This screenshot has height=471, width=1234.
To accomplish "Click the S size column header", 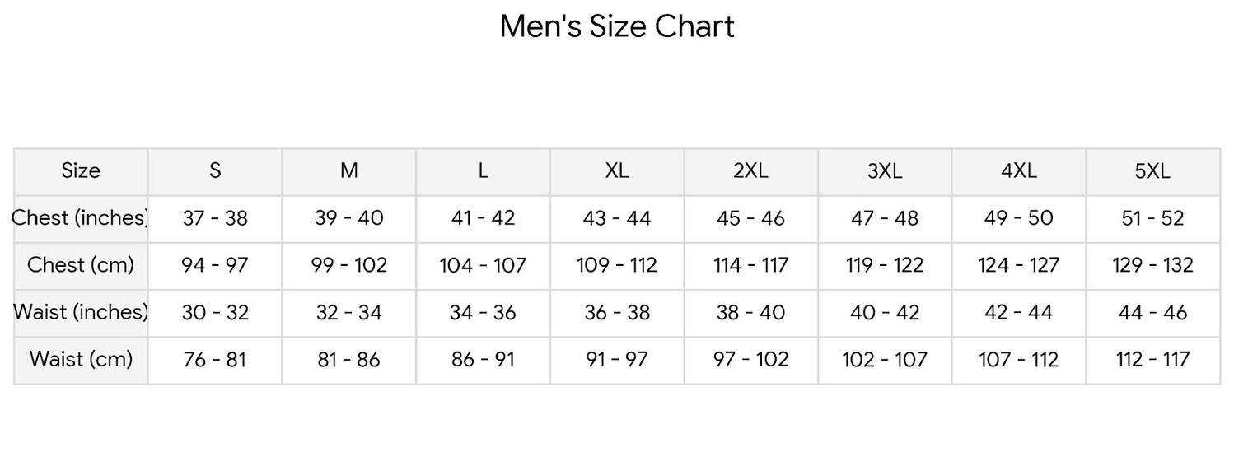I will [x=215, y=170].
